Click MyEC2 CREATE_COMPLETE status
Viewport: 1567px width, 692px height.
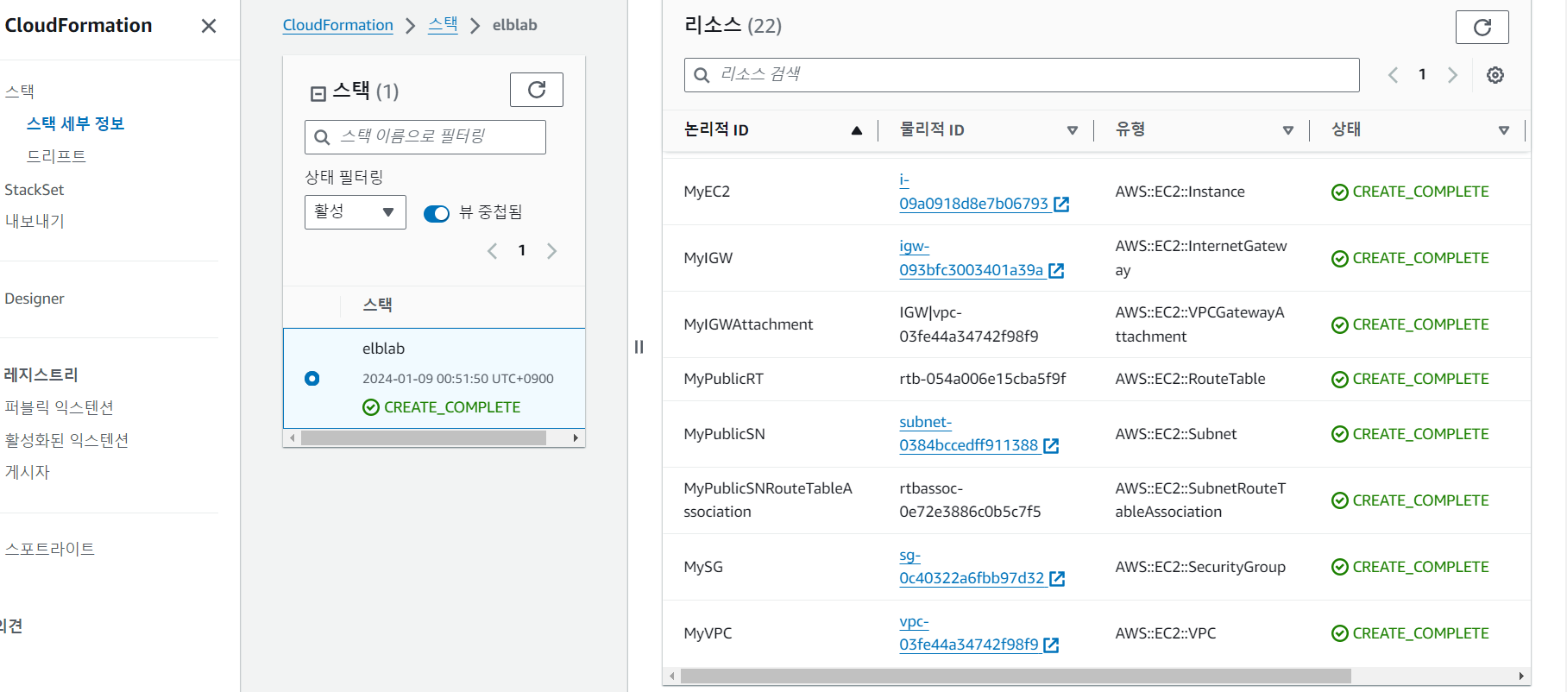point(1410,192)
